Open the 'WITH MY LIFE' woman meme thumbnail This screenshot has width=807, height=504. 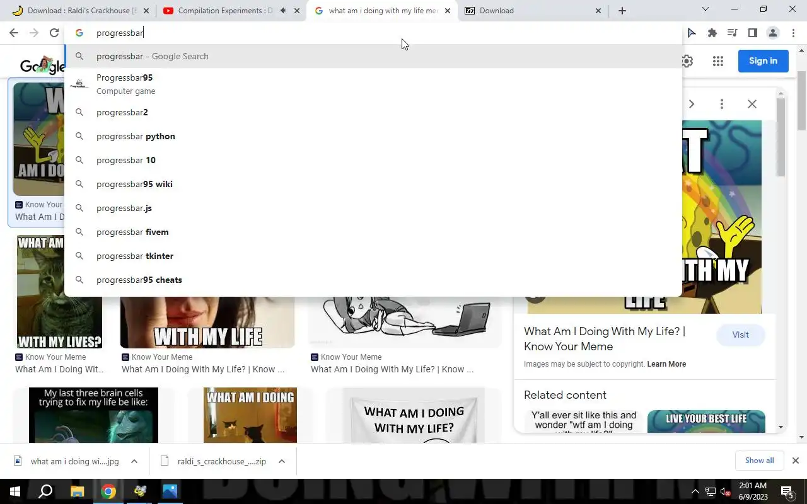(207, 323)
